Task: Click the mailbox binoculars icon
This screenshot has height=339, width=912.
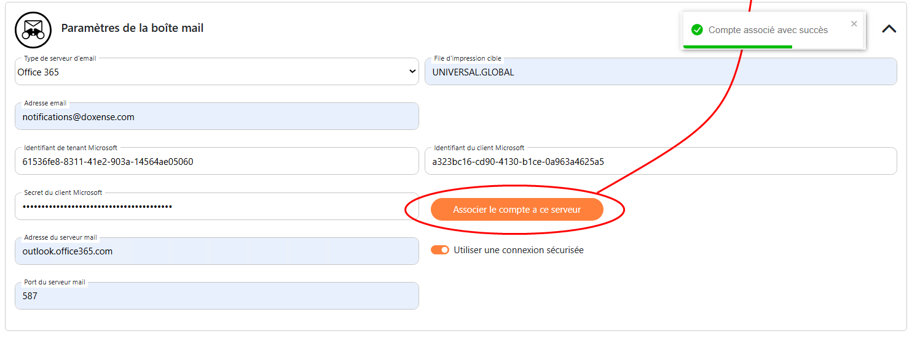Action: click(x=33, y=29)
